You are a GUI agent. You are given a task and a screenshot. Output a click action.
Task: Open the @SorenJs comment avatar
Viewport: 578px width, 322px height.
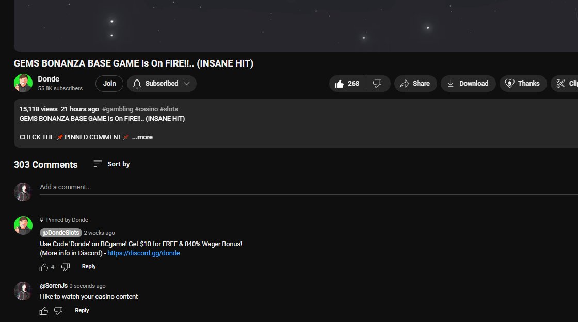pyautogui.click(x=23, y=291)
